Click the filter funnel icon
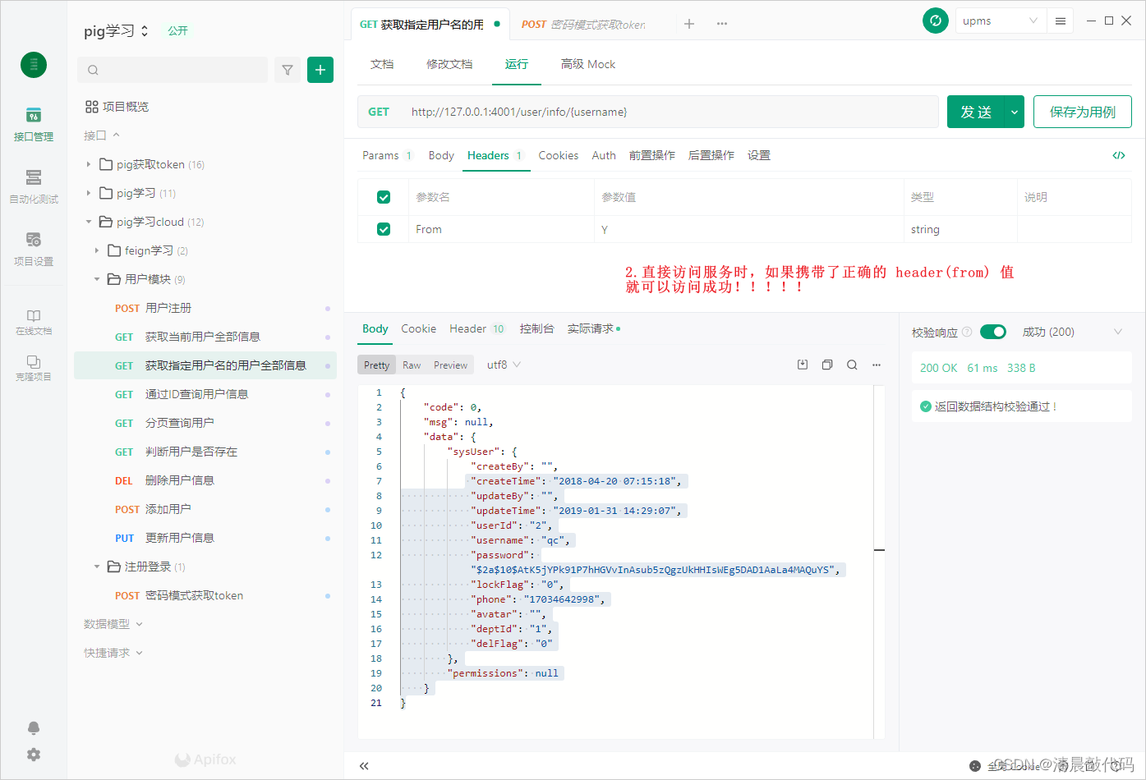The height and width of the screenshot is (780, 1146). point(288,70)
